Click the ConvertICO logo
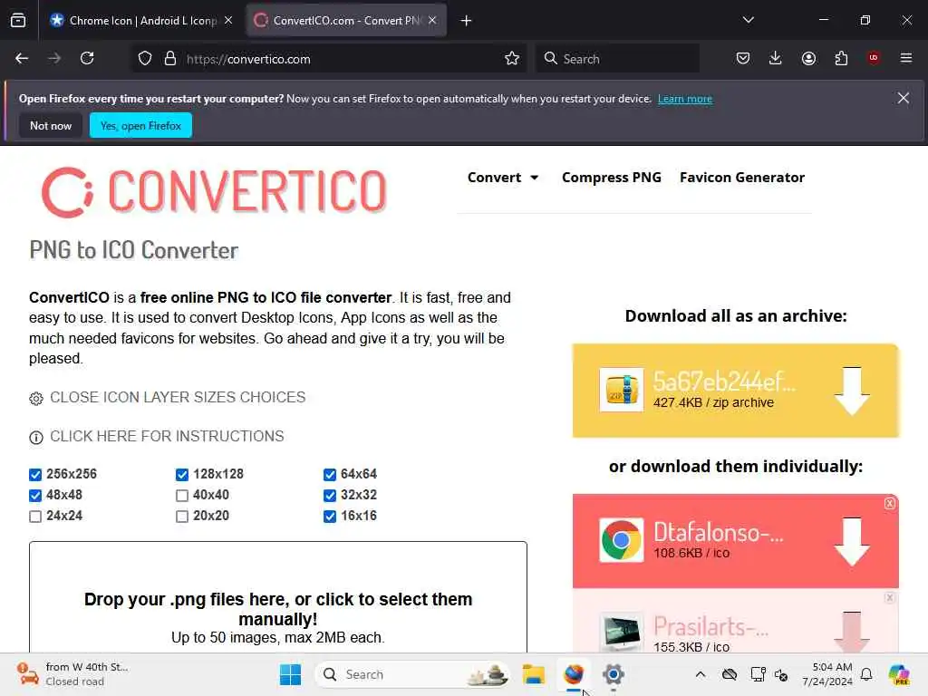Image resolution: width=928 pixels, height=696 pixels. [214, 192]
